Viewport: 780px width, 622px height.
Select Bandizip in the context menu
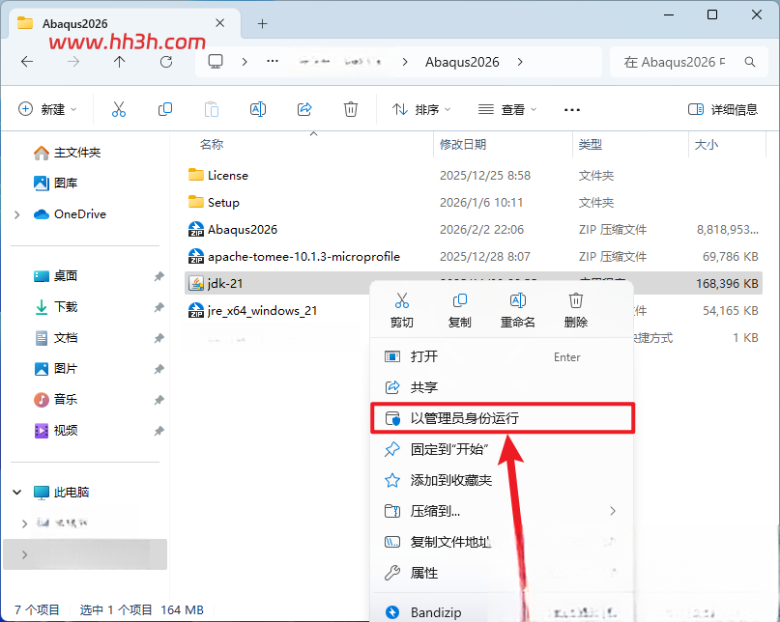(x=502, y=612)
